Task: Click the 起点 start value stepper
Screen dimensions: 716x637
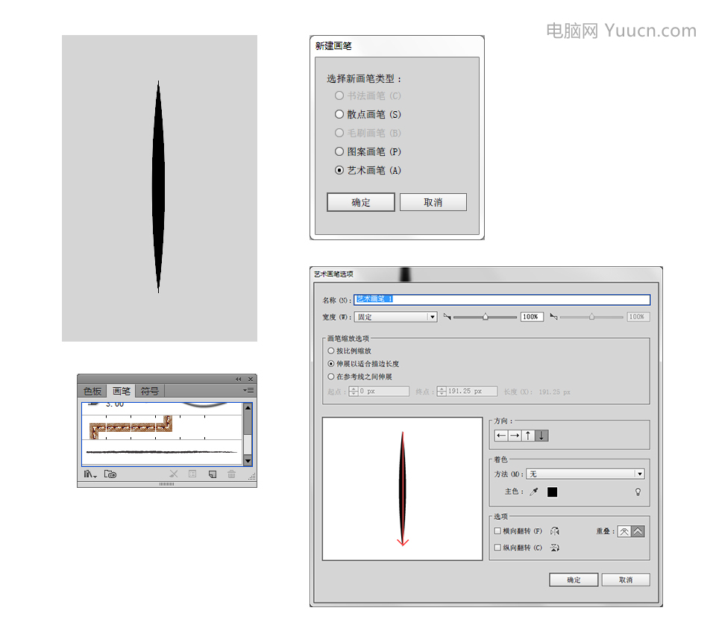Action: (354, 392)
